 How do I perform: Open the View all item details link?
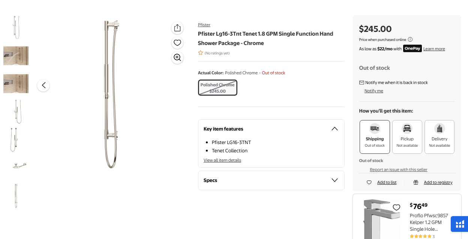222,160
